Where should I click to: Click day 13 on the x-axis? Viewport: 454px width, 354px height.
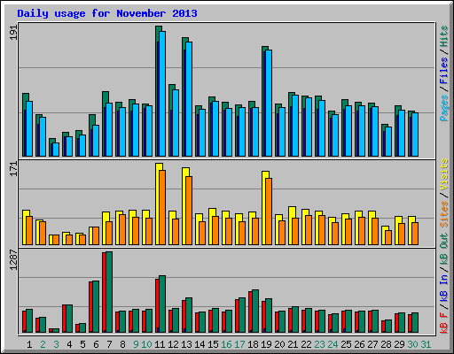pos(186,344)
